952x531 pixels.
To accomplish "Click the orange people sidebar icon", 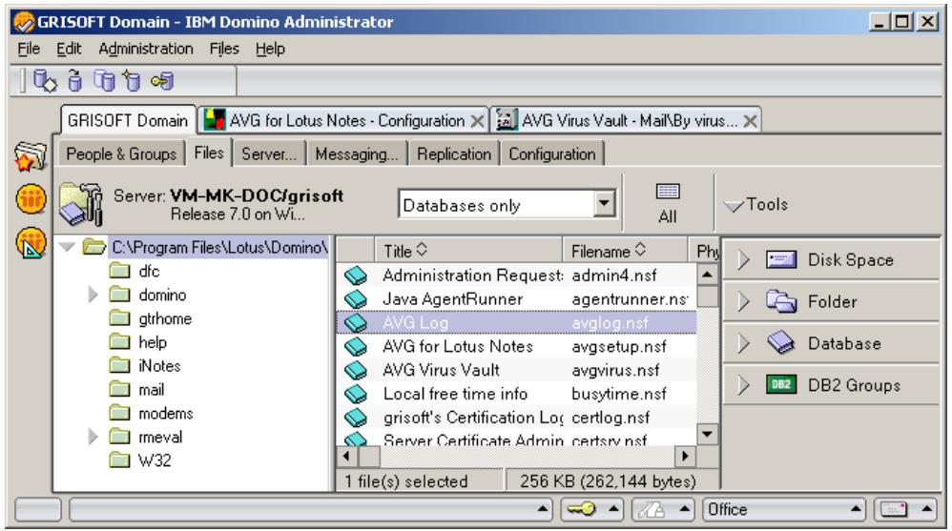I will [31, 199].
